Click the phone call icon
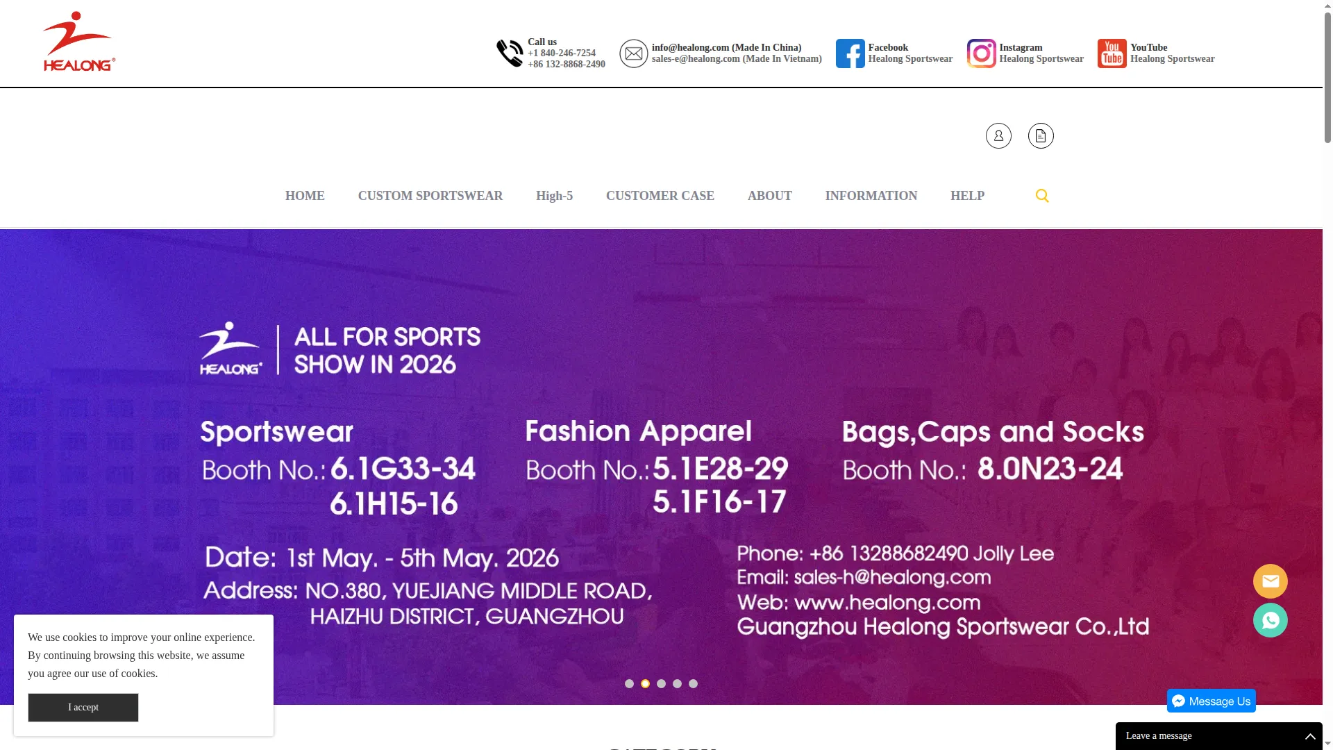The width and height of the screenshot is (1333, 750). (x=510, y=53)
